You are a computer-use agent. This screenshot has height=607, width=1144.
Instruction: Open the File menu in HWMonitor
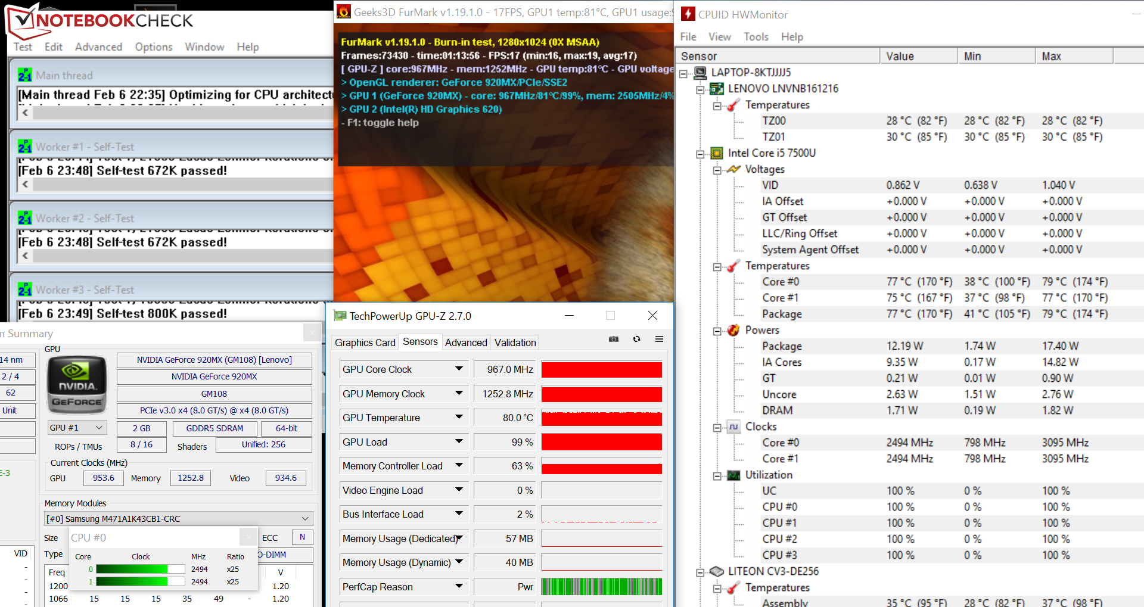(x=688, y=36)
